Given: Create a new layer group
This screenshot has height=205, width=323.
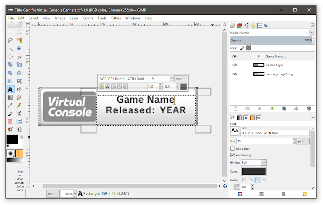Looking at the screenshot, I should coord(248,109).
